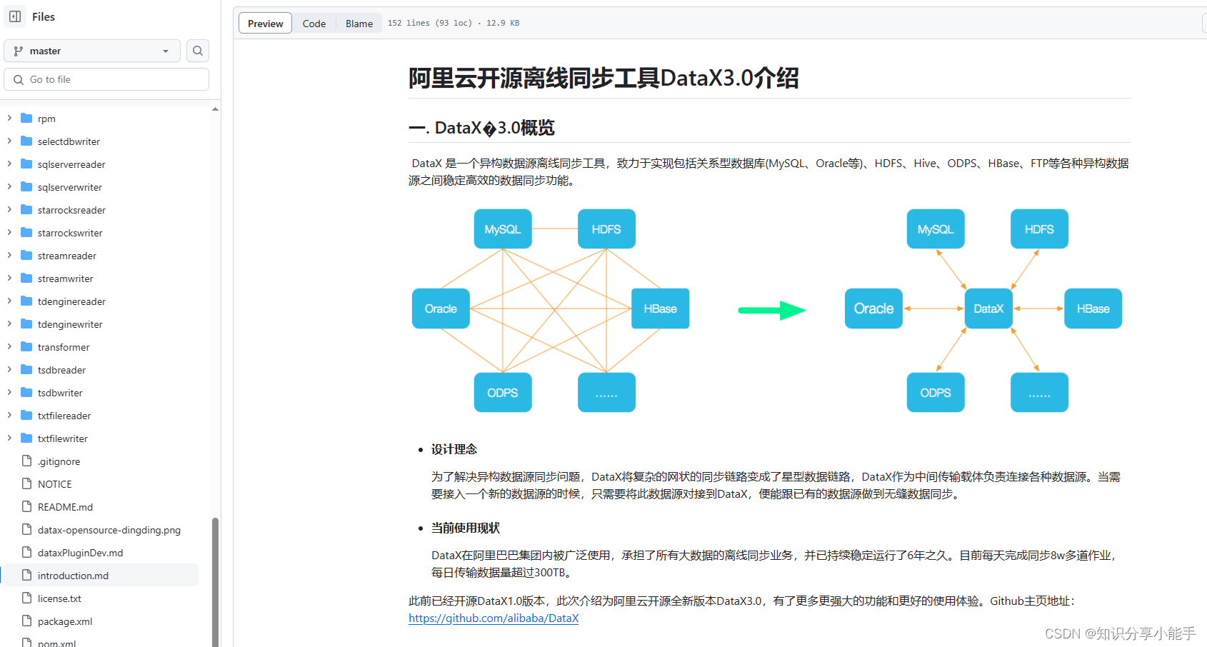The image size is (1207, 647).
Task: Click the 一. DataX 3.0概览 heading
Action: pos(481,128)
